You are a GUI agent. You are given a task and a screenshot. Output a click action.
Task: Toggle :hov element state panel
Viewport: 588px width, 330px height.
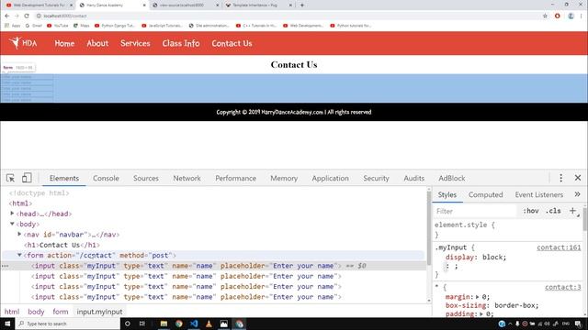tap(531, 211)
